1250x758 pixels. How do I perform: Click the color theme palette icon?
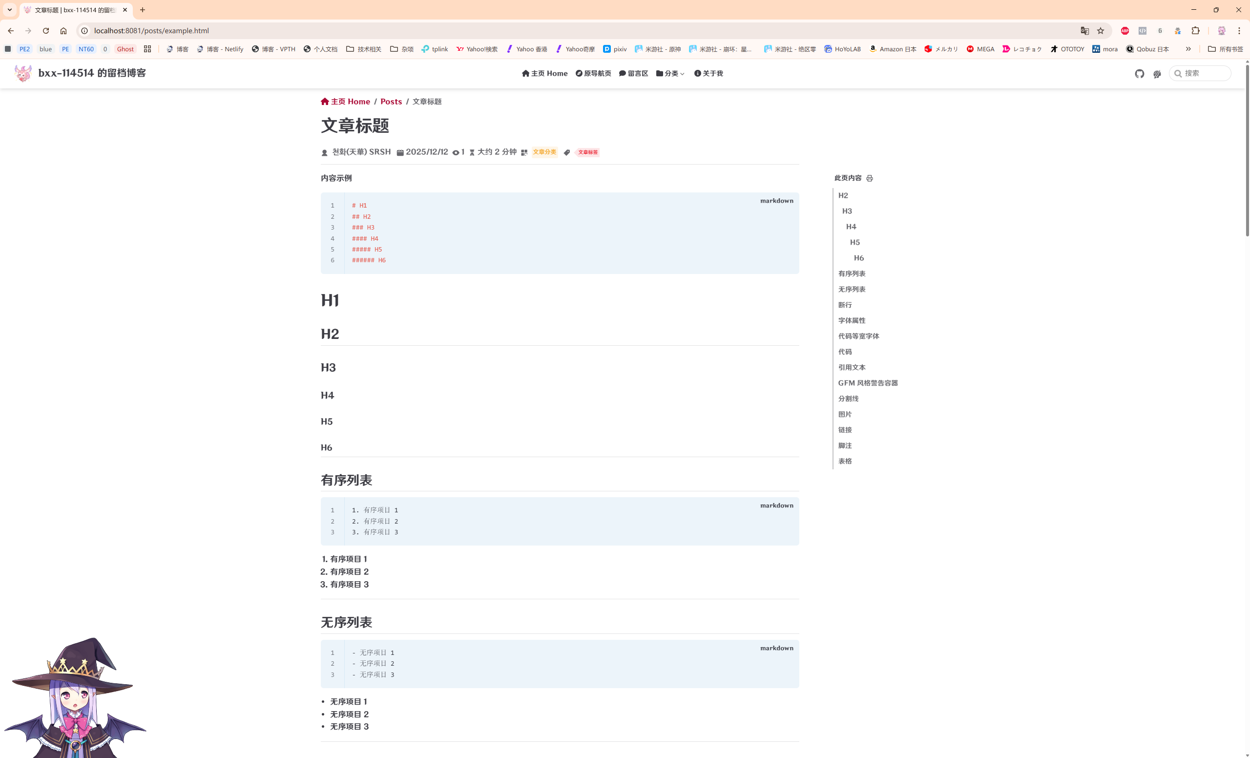coord(1157,74)
